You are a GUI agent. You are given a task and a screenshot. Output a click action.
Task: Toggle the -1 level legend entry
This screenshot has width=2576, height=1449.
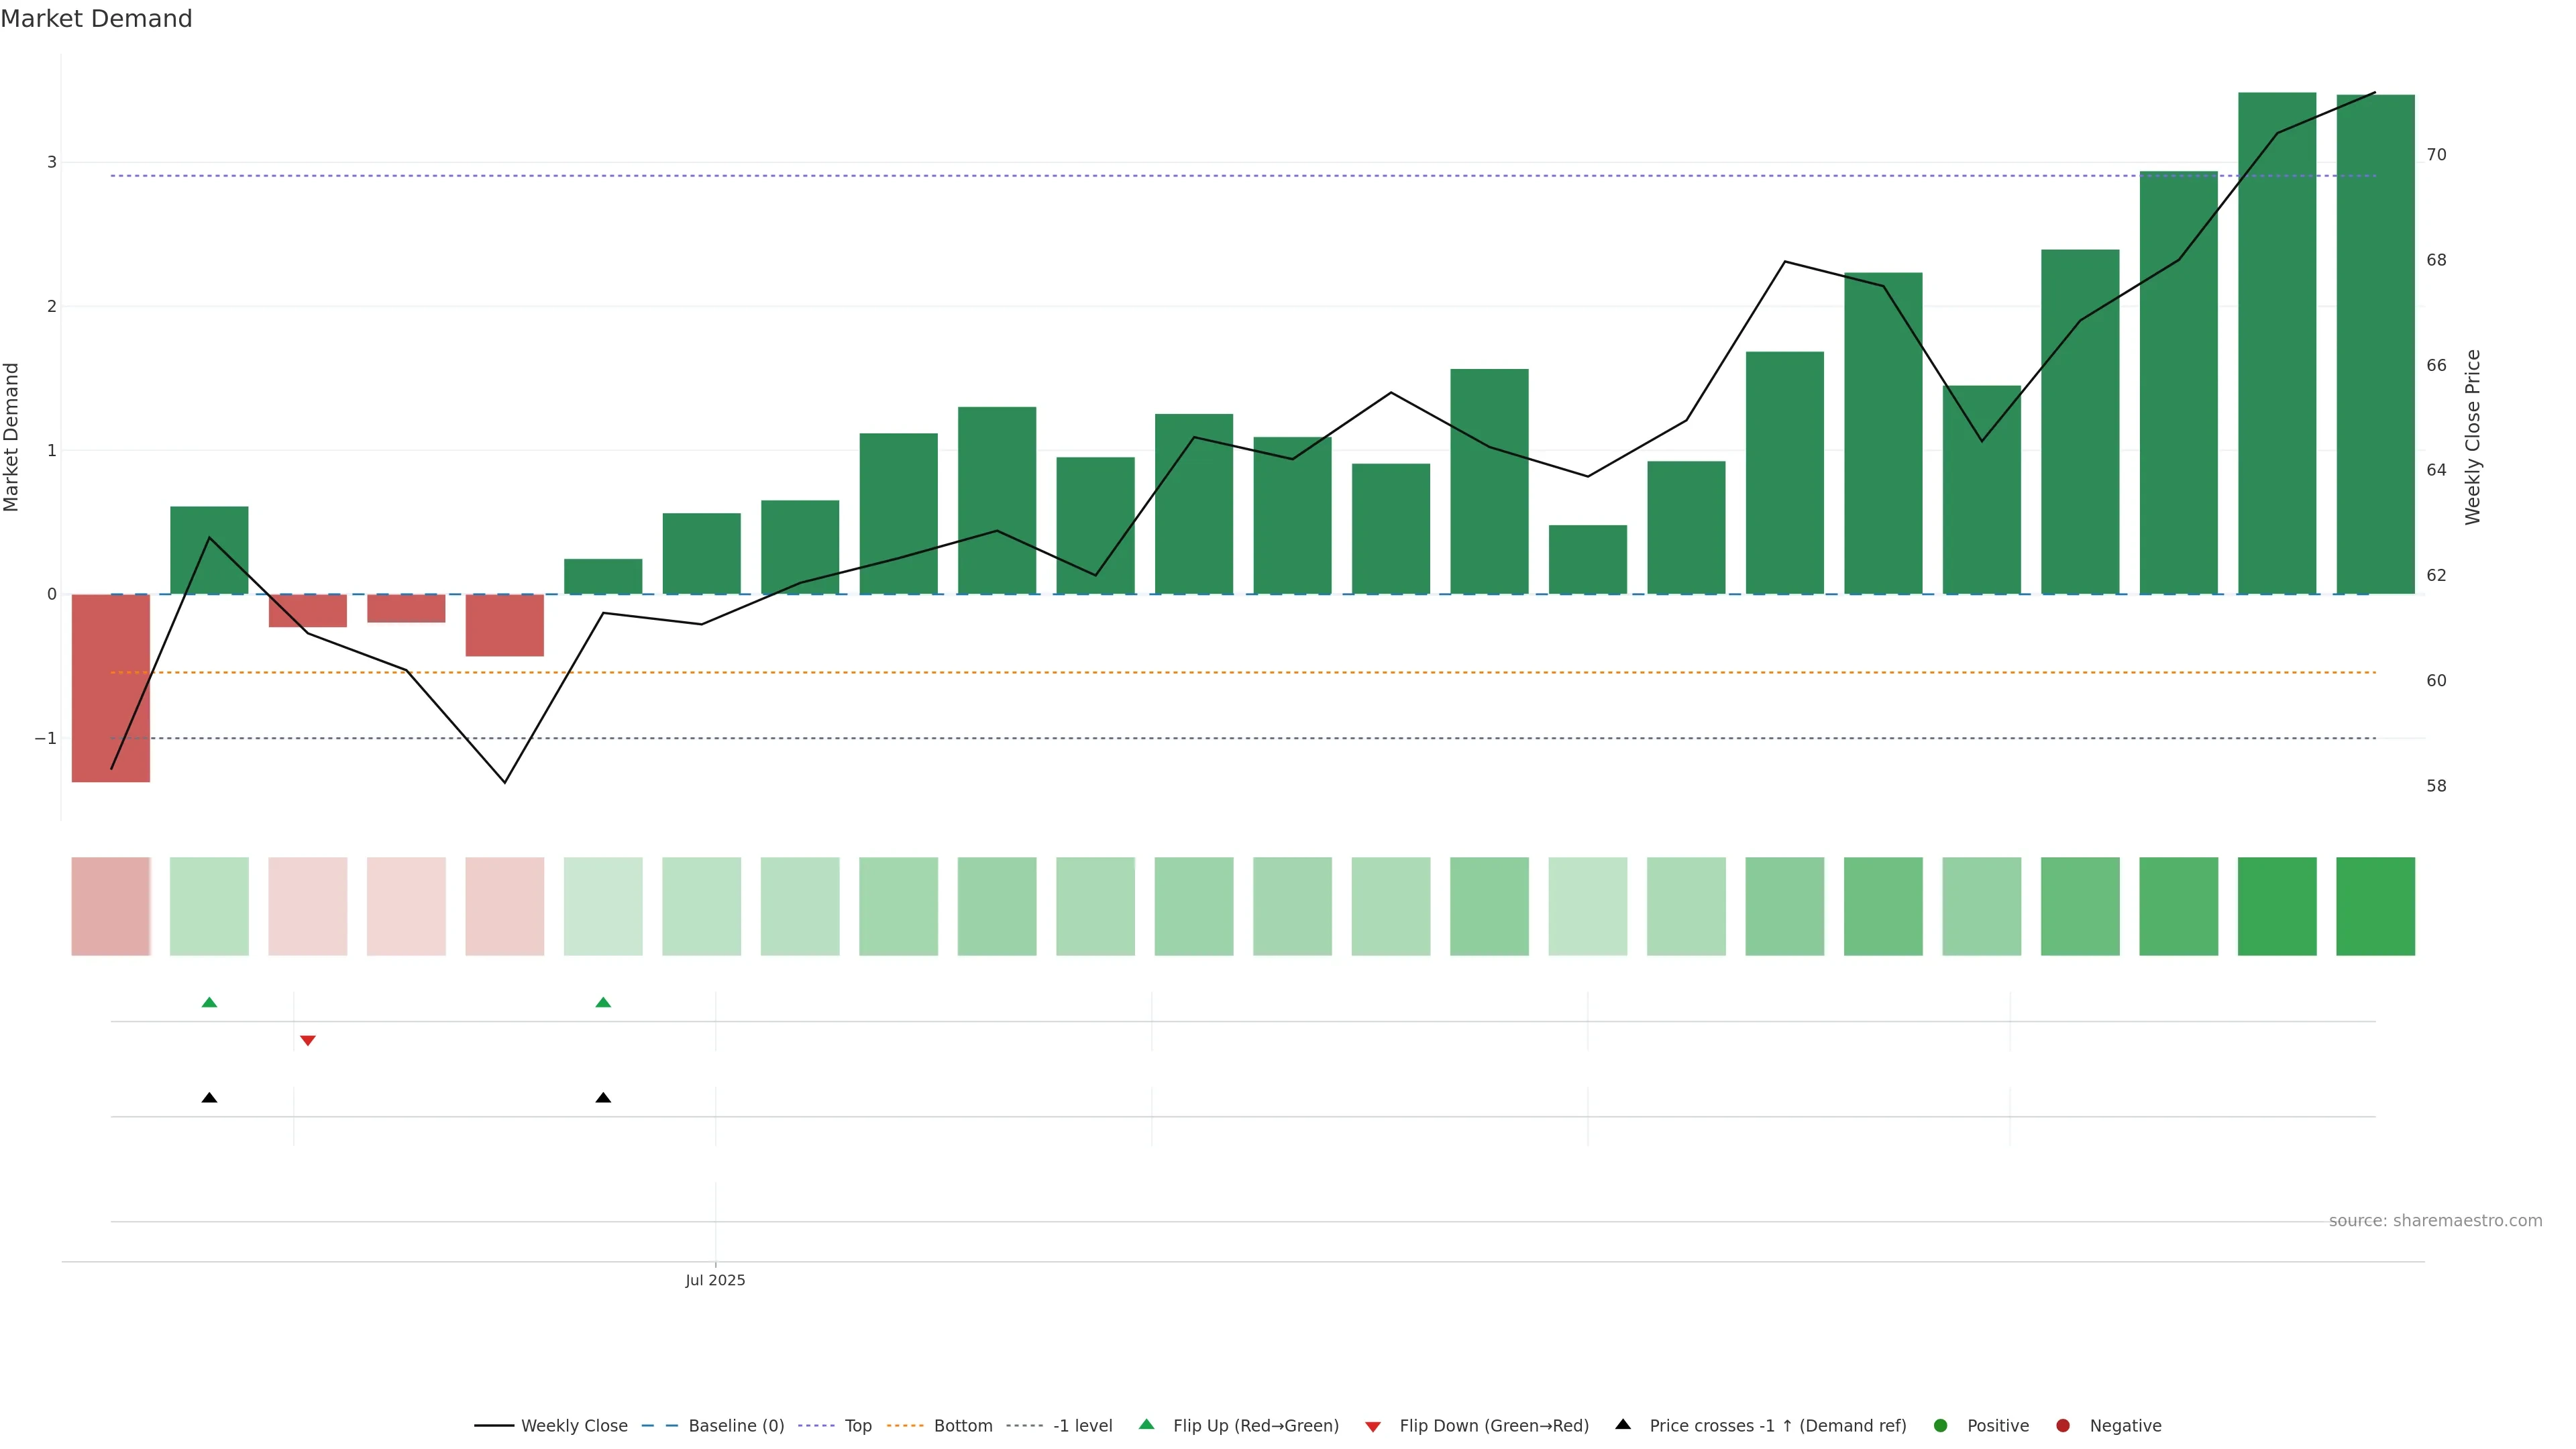(x=1082, y=1426)
